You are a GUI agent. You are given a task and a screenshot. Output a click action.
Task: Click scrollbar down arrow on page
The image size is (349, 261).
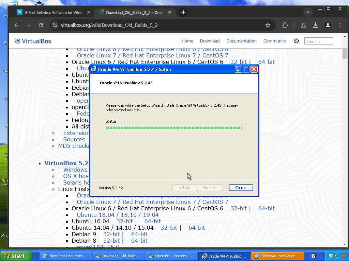345,244
